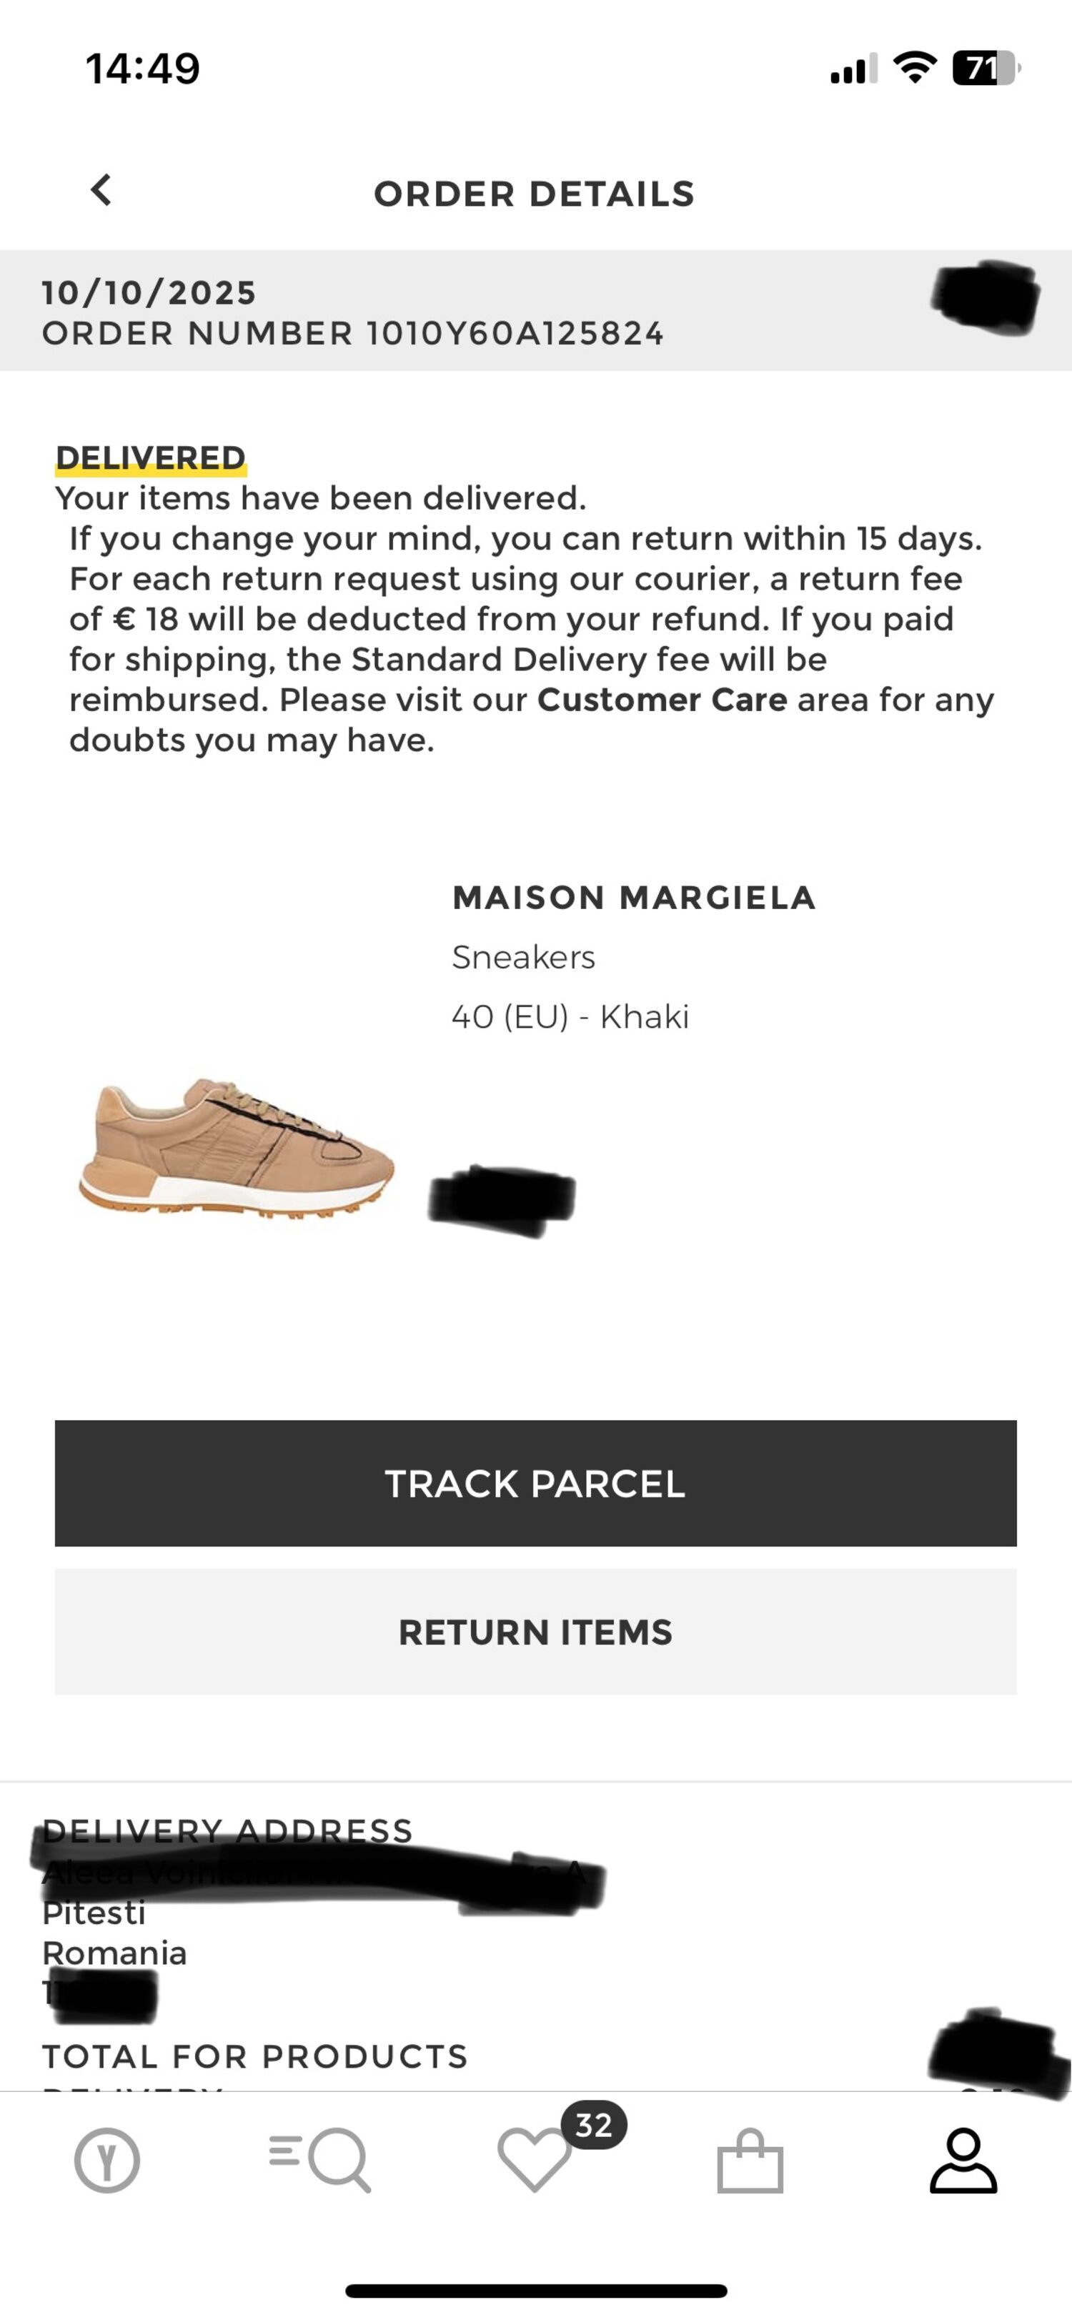The image size is (1072, 2320).
Task: Tap the Total For Products row
Action: pos(255,2056)
